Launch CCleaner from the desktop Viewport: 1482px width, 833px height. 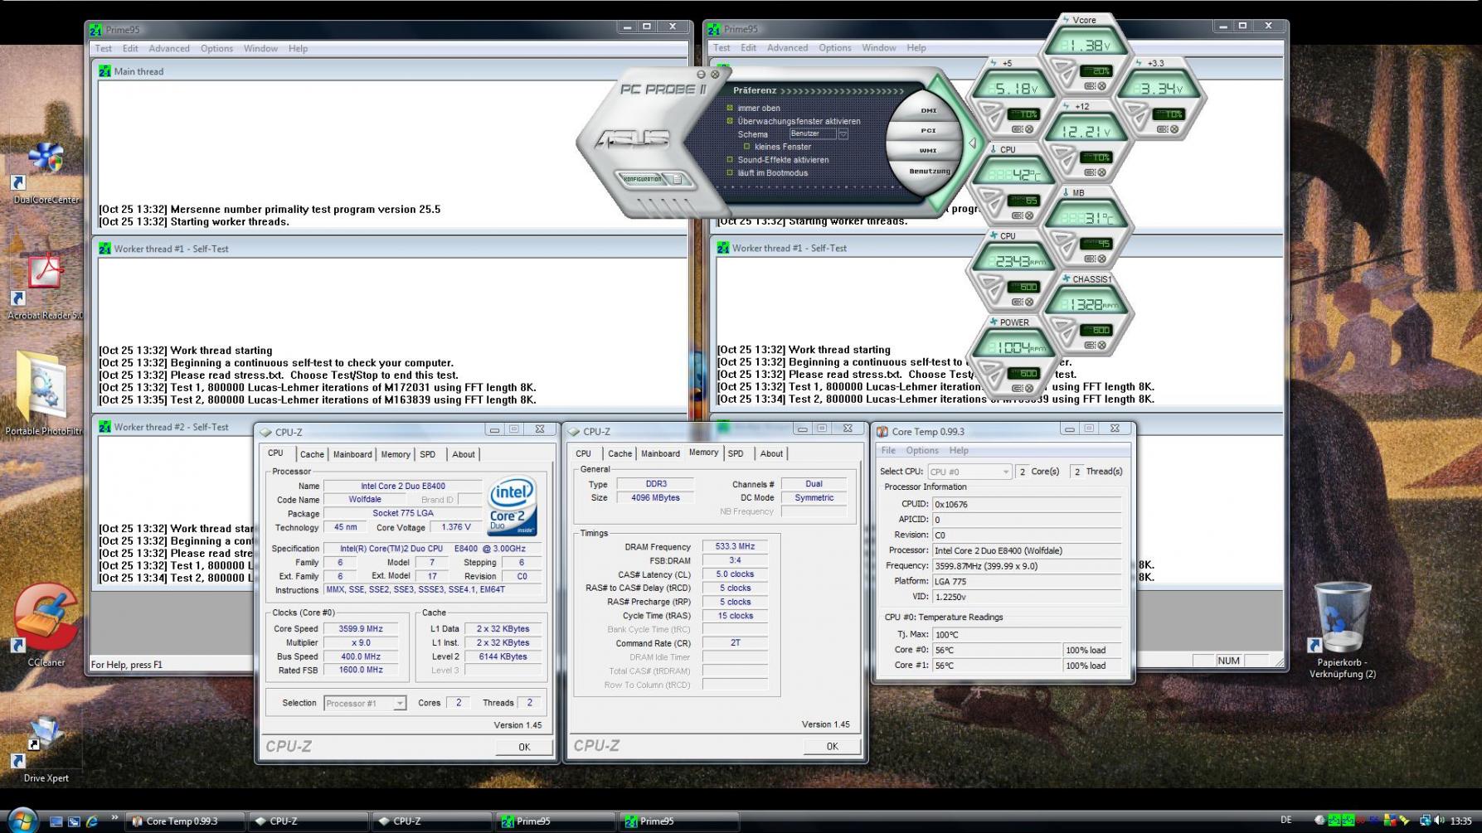click(46, 624)
